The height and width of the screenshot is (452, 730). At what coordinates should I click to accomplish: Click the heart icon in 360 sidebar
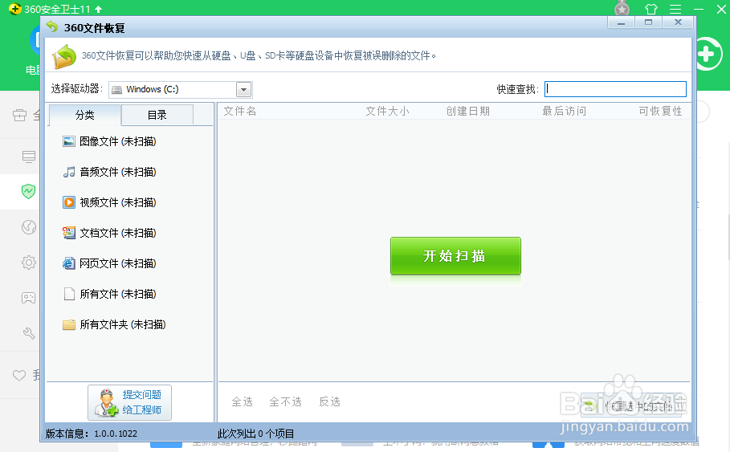tap(19, 375)
